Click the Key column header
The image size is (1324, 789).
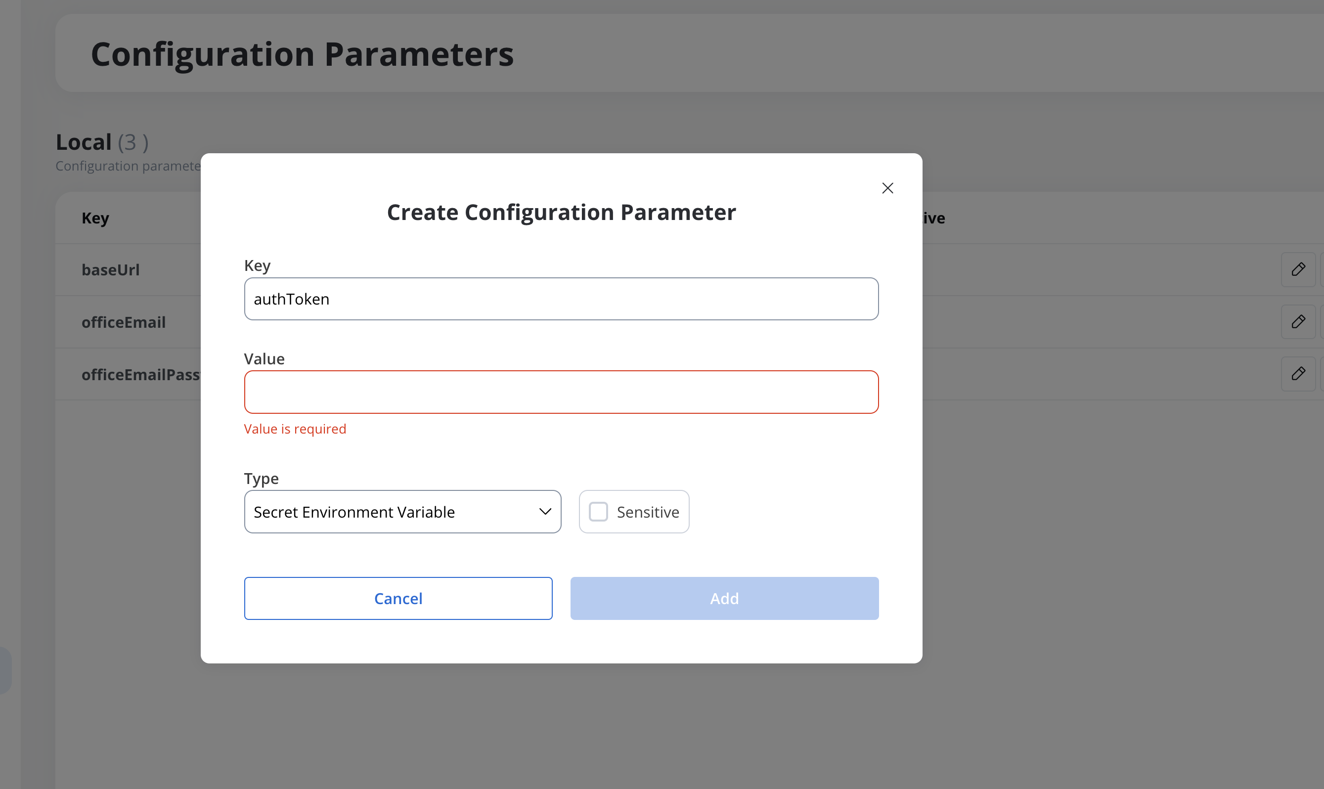(x=95, y=218)
